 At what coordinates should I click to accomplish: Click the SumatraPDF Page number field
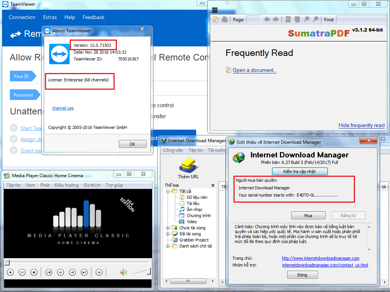pyautogui.click(x=254, y=20)
